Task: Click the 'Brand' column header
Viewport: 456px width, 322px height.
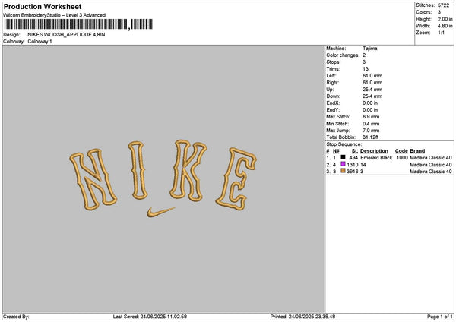Action: pyautogui.click(x=417, y=151)
